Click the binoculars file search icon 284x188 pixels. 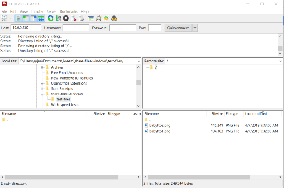click(114, 18)
